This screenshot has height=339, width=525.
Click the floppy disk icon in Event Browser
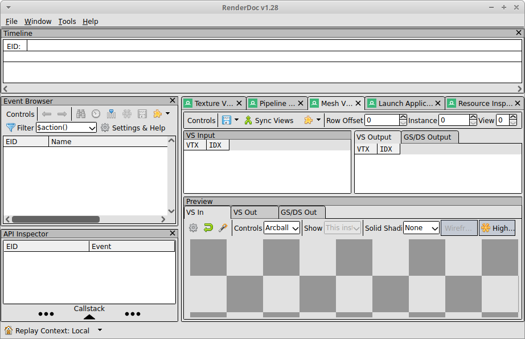pos(142,114)
